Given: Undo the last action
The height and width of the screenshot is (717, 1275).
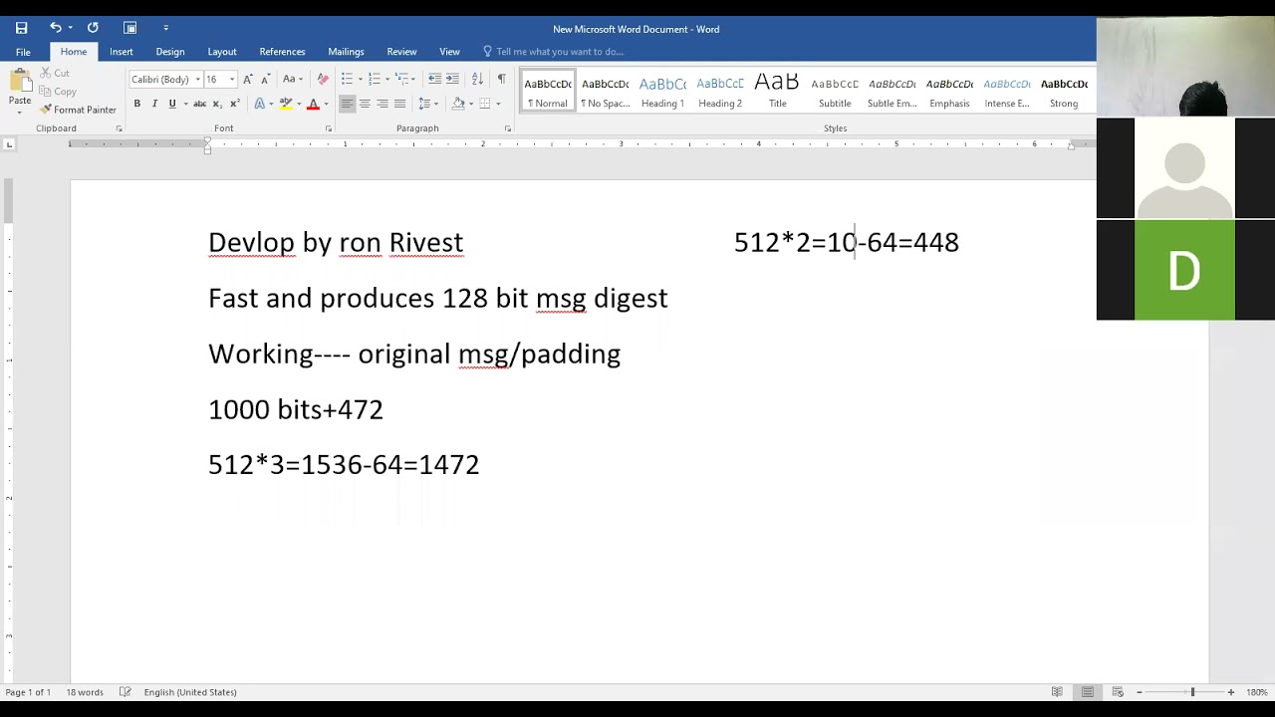Looking at the screenshot, I should [x=56, y=28].
